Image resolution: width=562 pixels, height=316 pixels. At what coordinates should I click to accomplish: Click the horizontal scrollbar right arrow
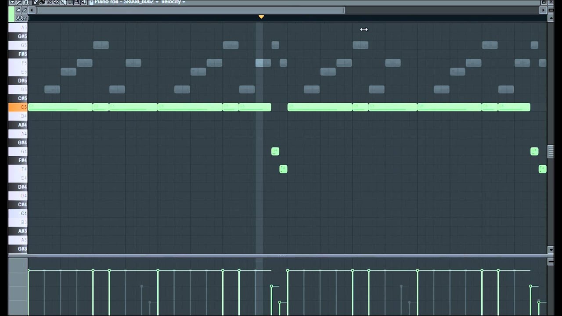(543, 10)
